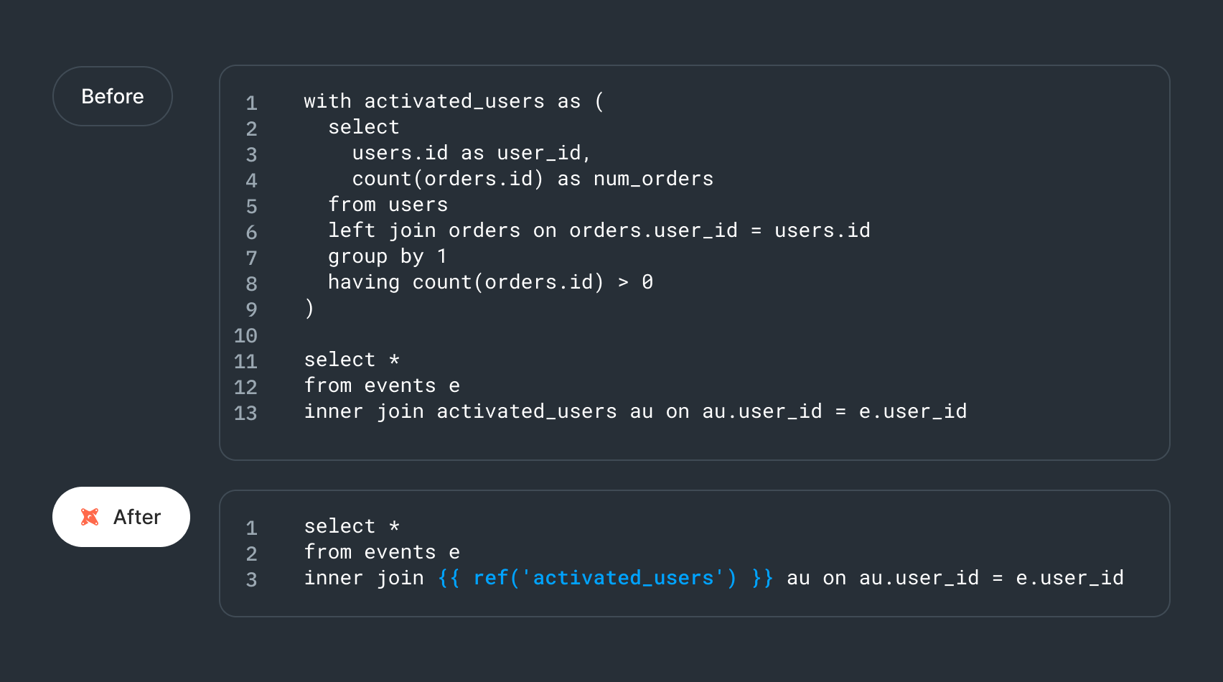The image size is (1223, 682).
Task: Click closing parenthesis on line 9
Action: tap(309, 308)
